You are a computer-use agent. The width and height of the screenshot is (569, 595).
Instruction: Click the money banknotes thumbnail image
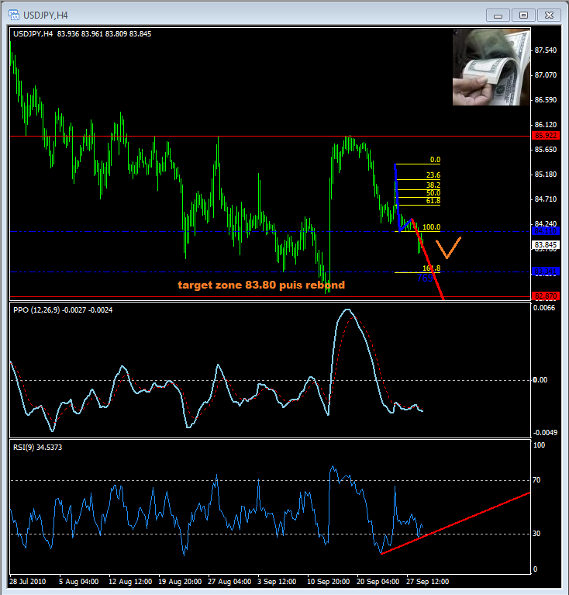coord(491,67)
